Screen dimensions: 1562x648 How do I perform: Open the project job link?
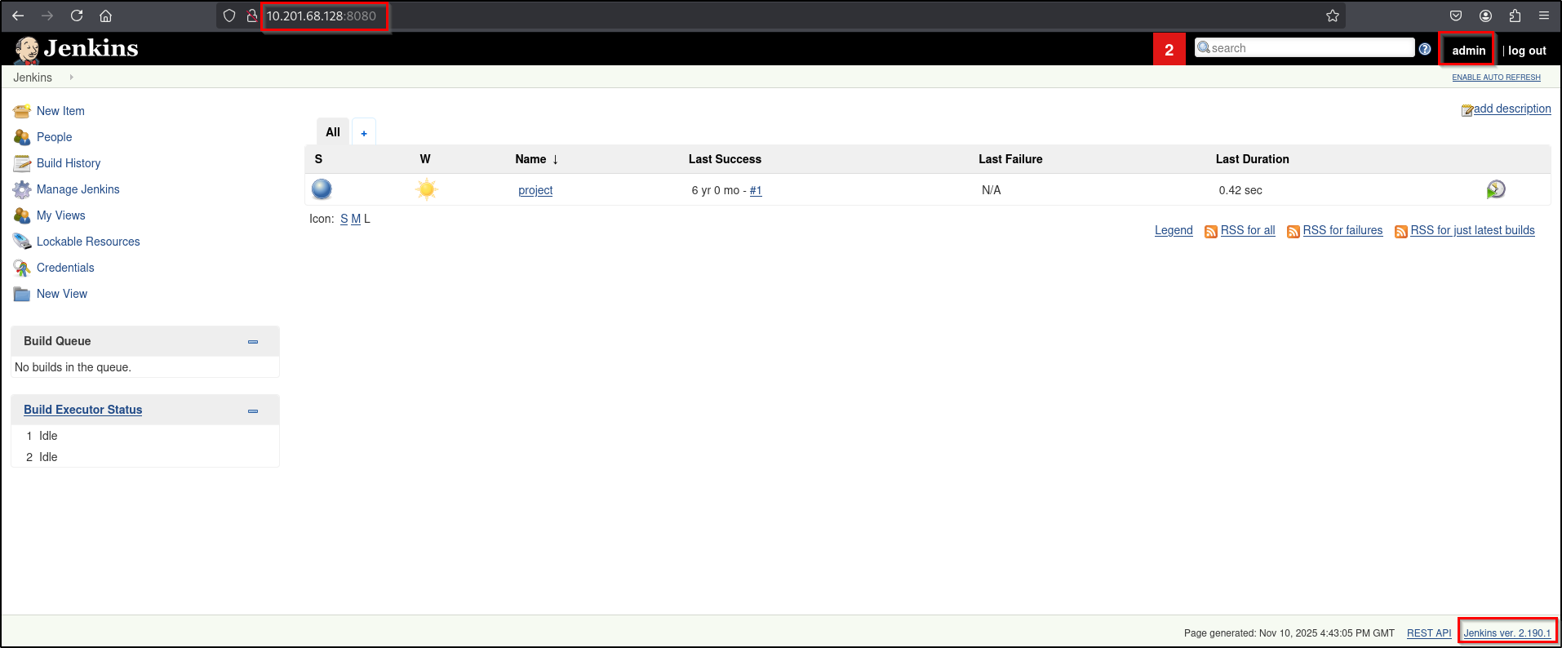tap(535, 190)
